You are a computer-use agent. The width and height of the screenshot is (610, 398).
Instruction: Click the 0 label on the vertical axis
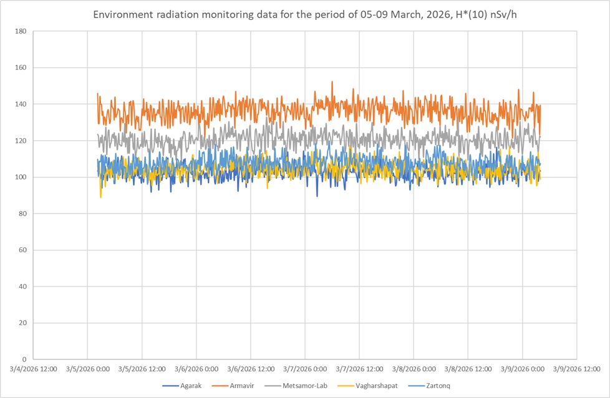(x=24, y=359)
